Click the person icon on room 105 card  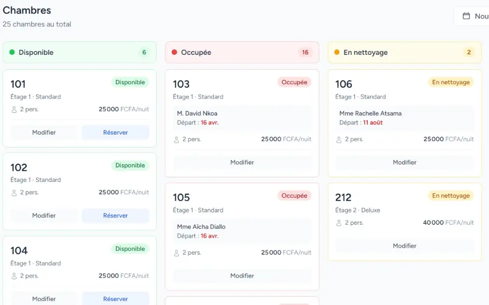click(x=177, y=253)
